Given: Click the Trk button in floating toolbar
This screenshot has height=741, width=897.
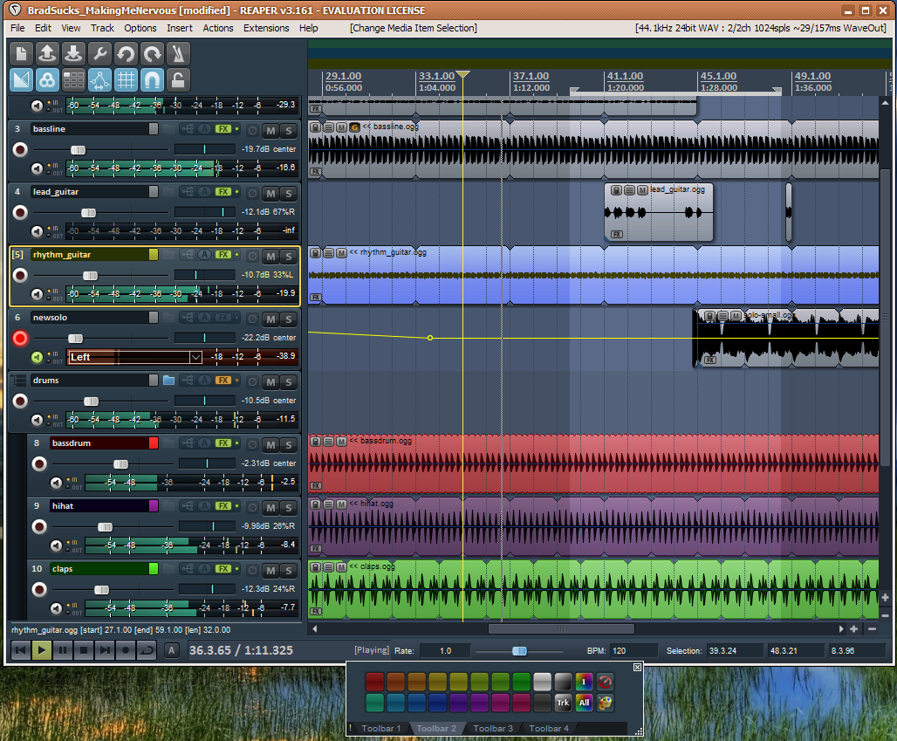Looking at the screenshot, I should pos(563,703).
